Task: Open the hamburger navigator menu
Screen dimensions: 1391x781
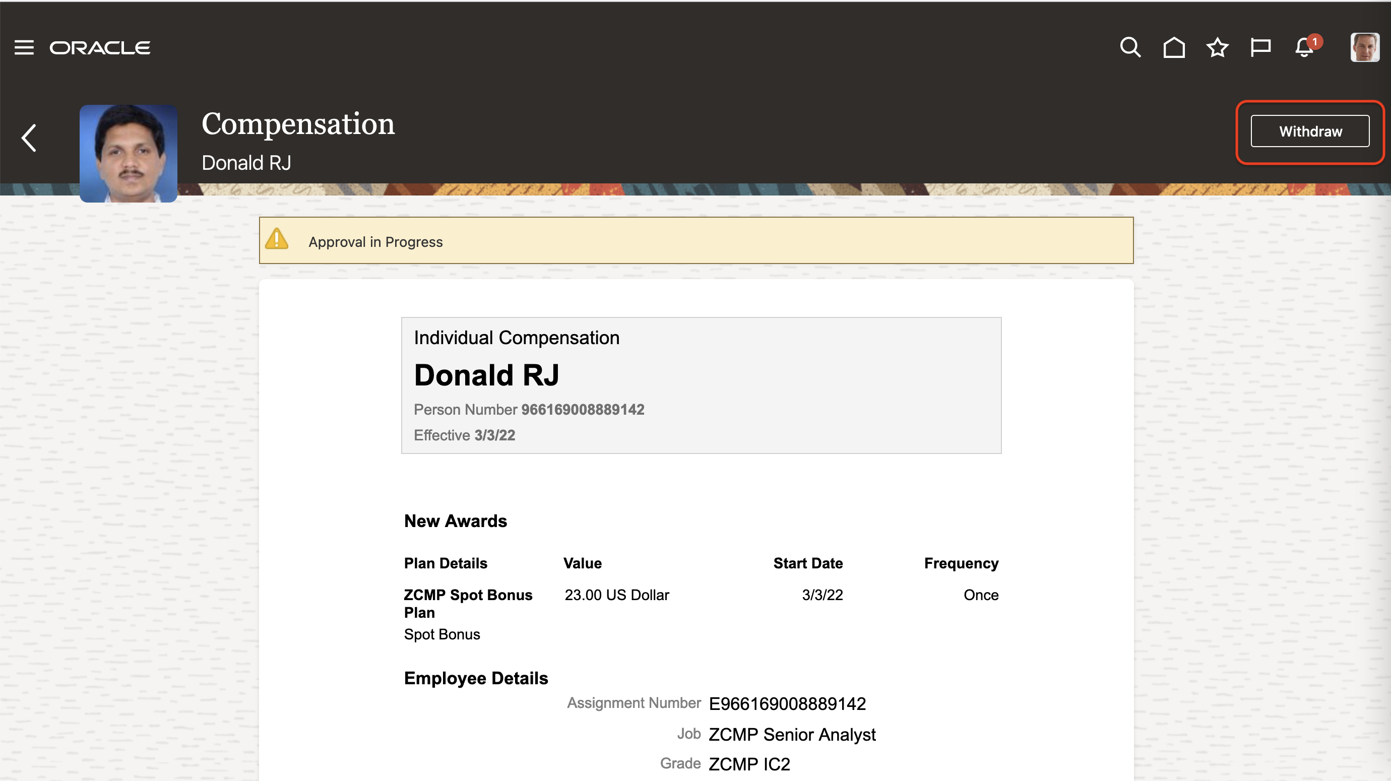Action: click(x=24, y=47)
